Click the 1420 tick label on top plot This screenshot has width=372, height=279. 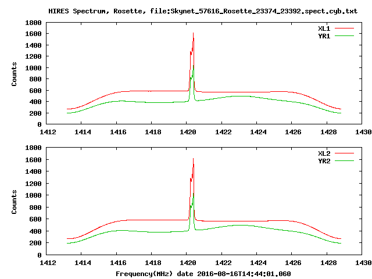(188, 132)
